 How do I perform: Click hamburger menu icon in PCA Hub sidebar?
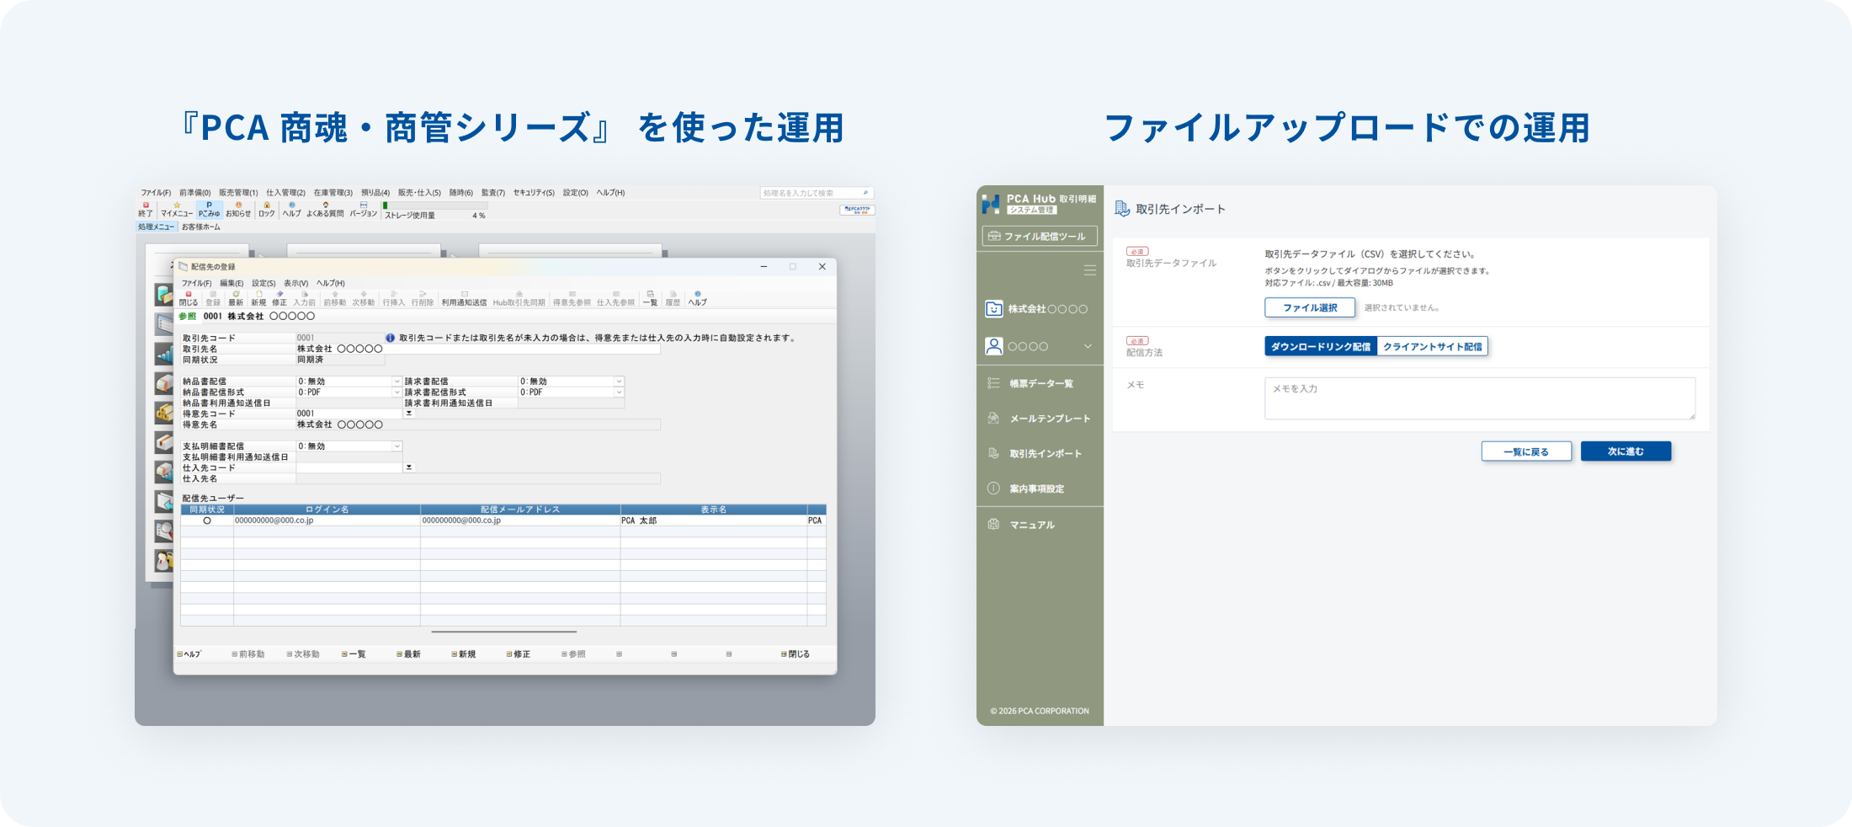coord(1090,270)
